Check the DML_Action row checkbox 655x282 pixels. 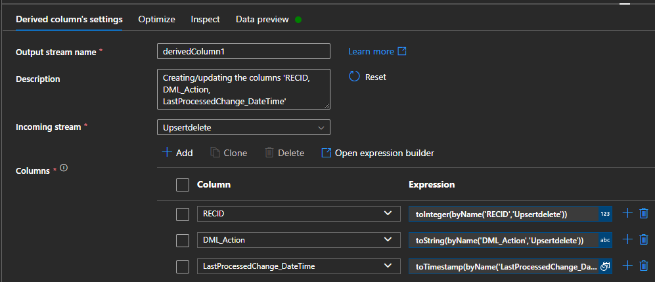(183, 240)
